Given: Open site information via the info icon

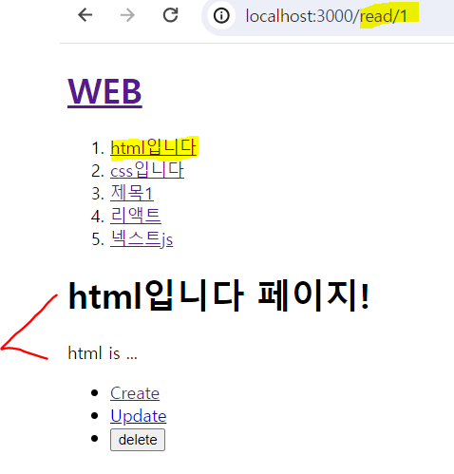Looking at the screenshot, I should point(221,15).
